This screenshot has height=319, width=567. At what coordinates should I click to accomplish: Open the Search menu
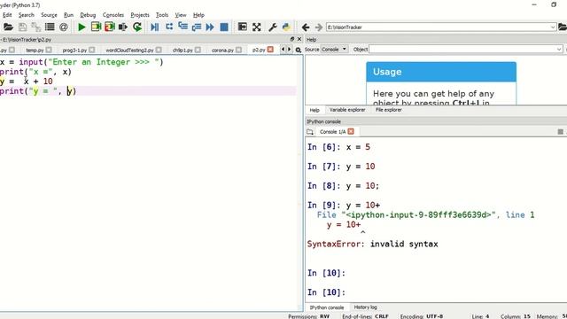pyautogui.click(x=26, y=15)
